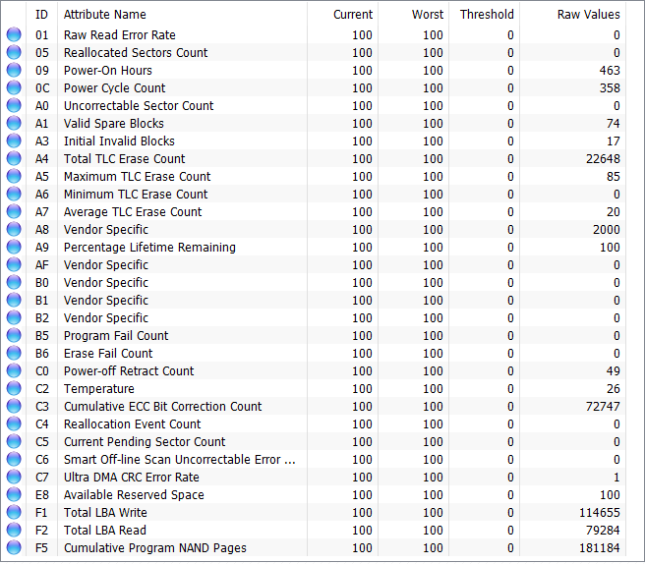Click status orb beside Total LBA Read

(x=14, y=530)
